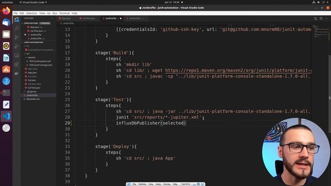Launch Firefox from the Ubuntu dock
Screen dimensions: 331x186
[x=6, y=10]
